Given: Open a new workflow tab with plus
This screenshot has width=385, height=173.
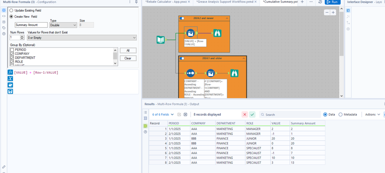Looking at the screenshot, I should 302,2.
